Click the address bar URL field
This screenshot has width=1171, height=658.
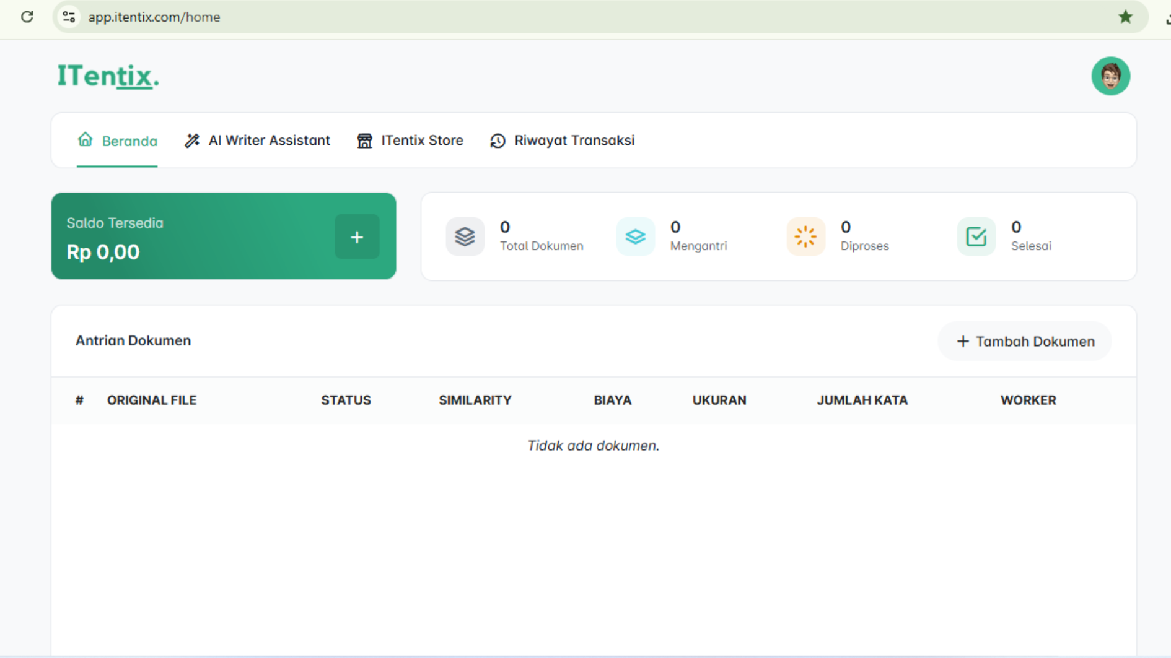[558, 17]
